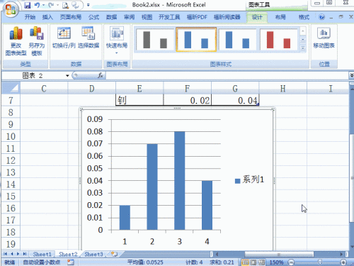The image size is (354, 266).
Task: Go to last sheet navigation arrow
Action: click(x=25, y=254)
